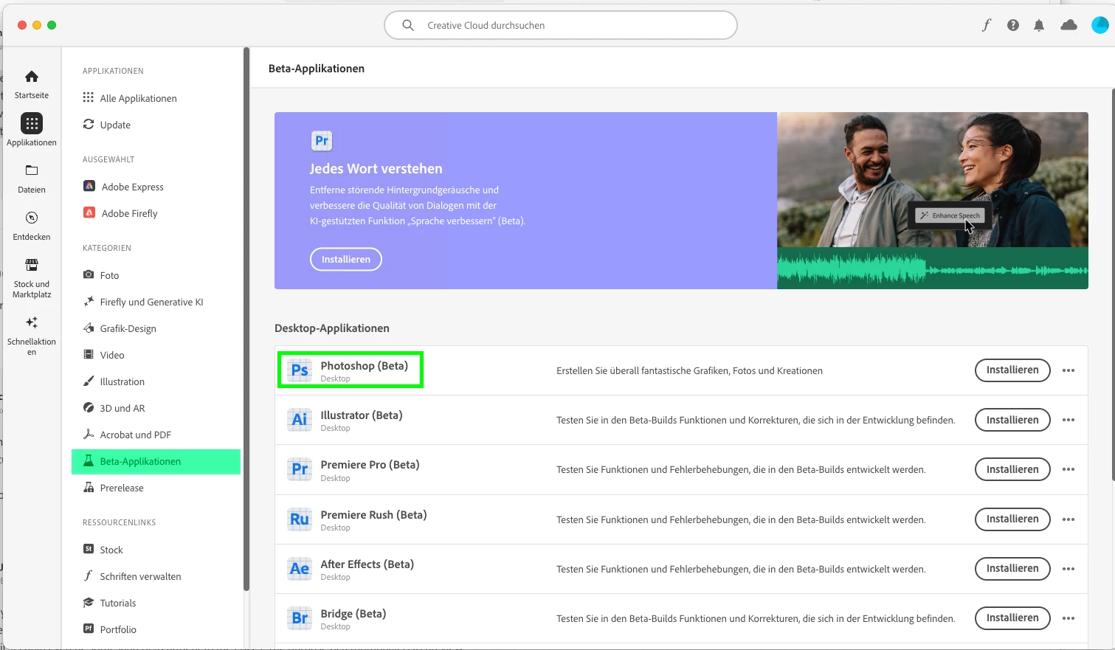Viewport: 1115px width, 650px height.
Task: Click the After Effects (Beta) Ae icon
Action: click(x=300, y=569)
